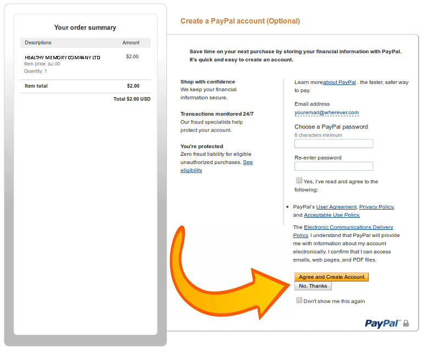Screen dimensions: 423x350
Task: Click the Amount column header
Action: (x=131, y=43)
